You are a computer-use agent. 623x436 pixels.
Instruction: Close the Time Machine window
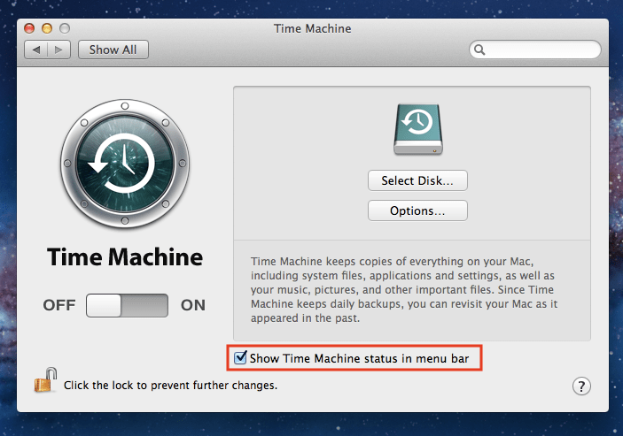29,28
